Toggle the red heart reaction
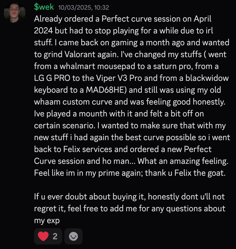Image resolution: width=236 pixels, height=249 pixels. point(43,236)
